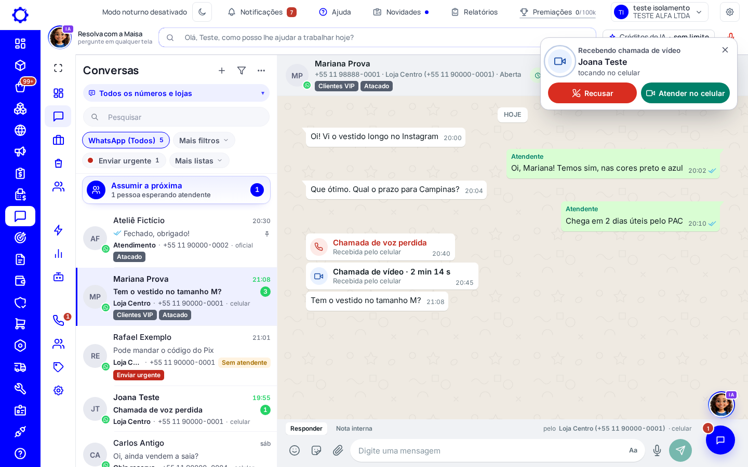Toggle text formatting Aa button

[633, 450]
